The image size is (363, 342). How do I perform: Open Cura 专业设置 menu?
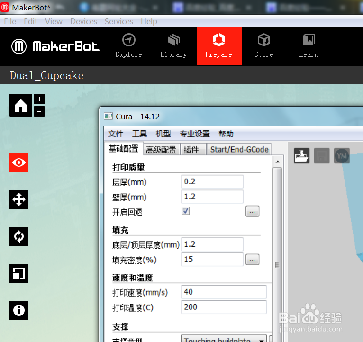tap(195, 134)
